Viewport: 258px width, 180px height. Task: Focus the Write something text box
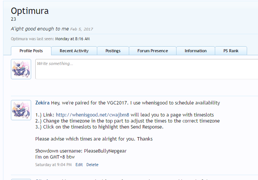click(146, 69)
